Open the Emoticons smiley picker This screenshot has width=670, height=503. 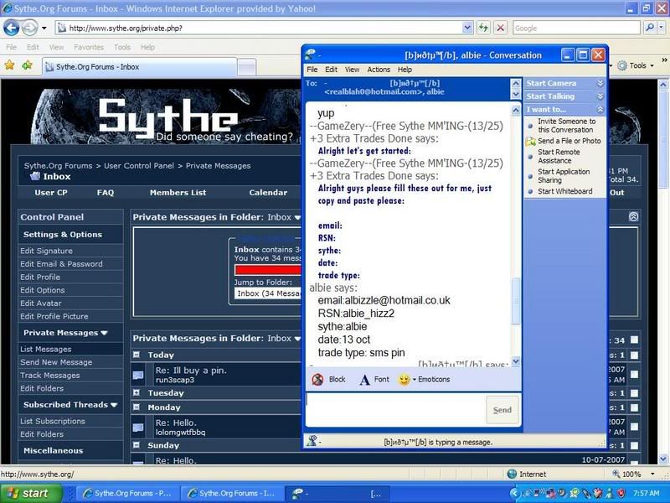click(424, 380)
